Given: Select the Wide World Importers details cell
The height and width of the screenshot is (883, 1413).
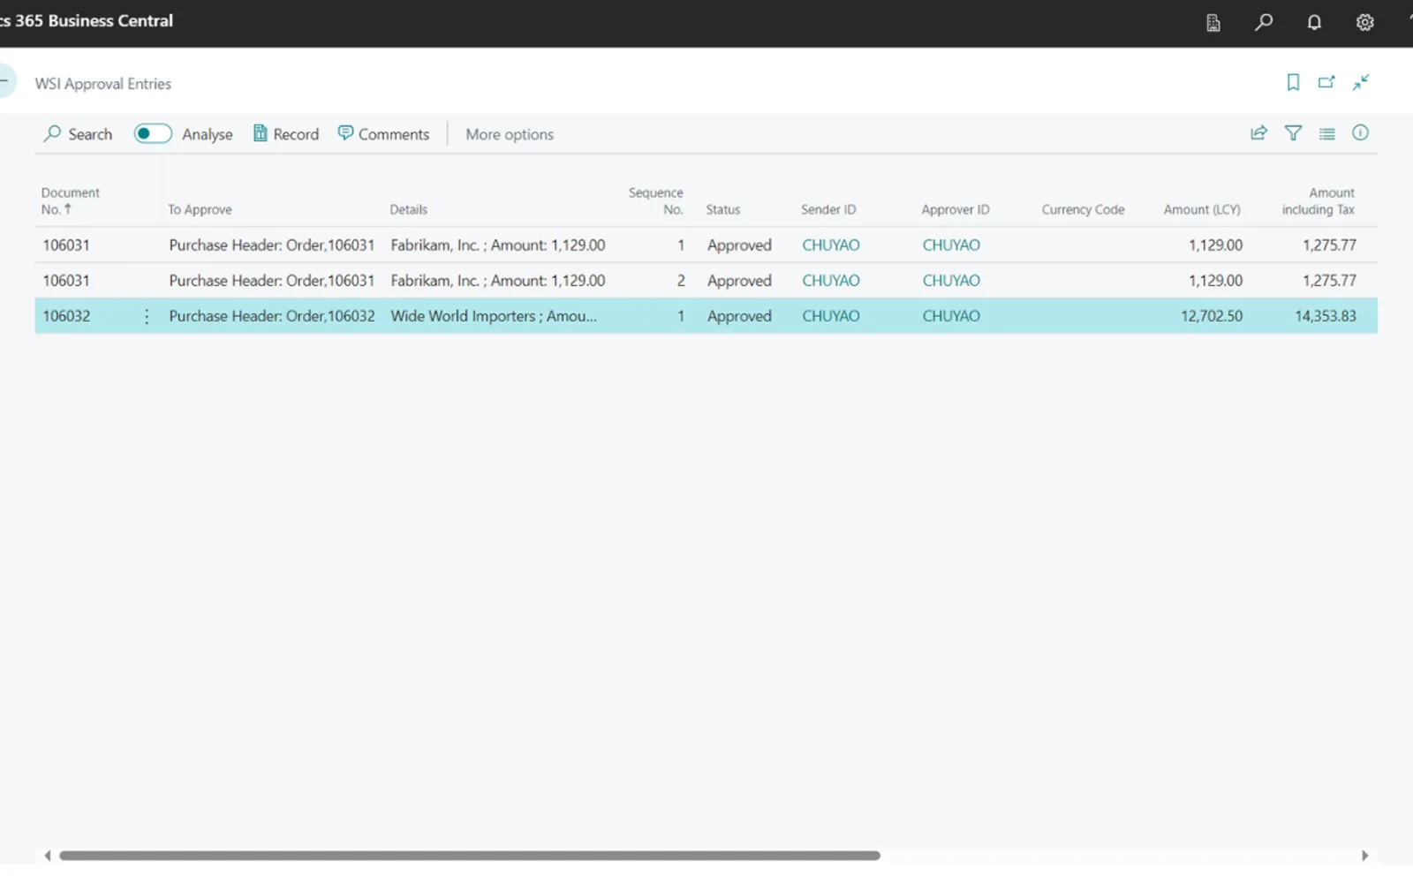Looking at the screenshot, I should (494, 316).
